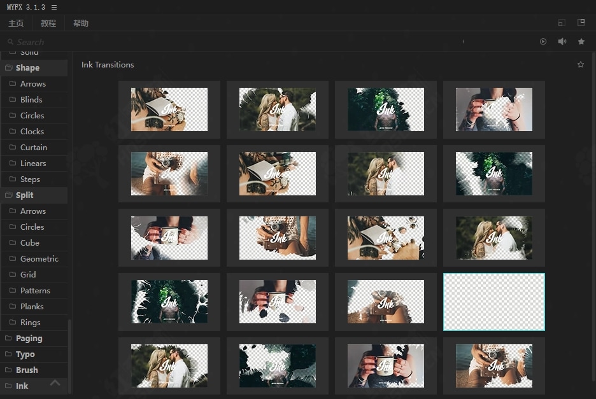Screen dimensions: 596x399
Task: Open the 主页 home tab
Action: (16, 23)
